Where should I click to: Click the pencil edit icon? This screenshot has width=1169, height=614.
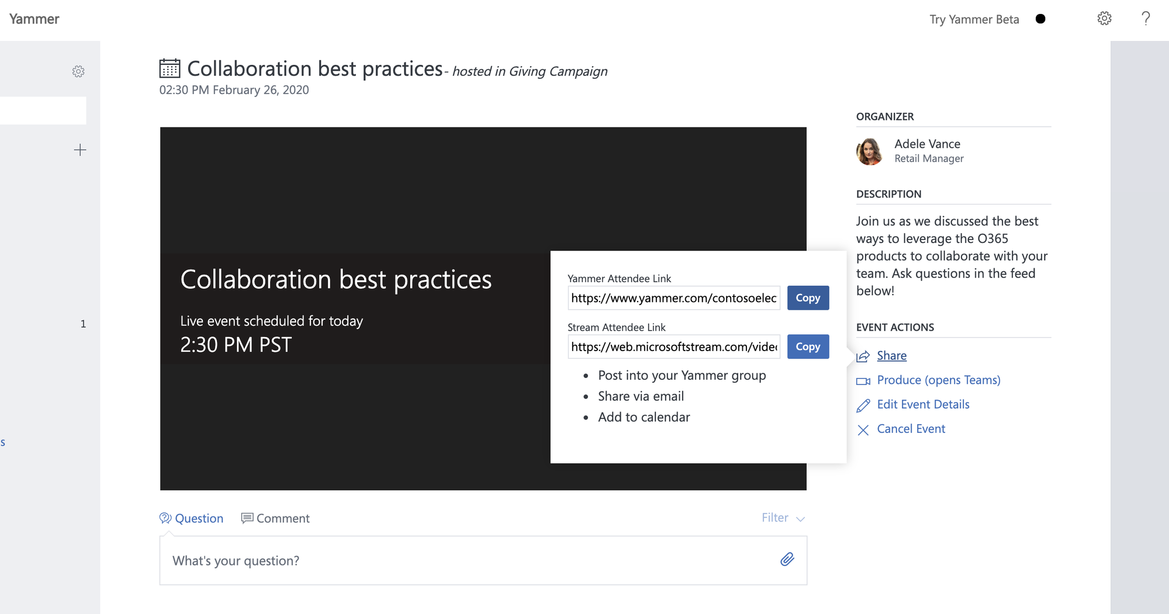click(x=863, y=405)
